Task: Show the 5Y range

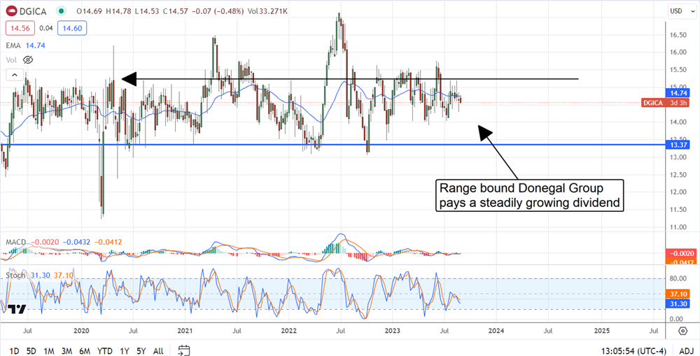Action: (141, 350)
